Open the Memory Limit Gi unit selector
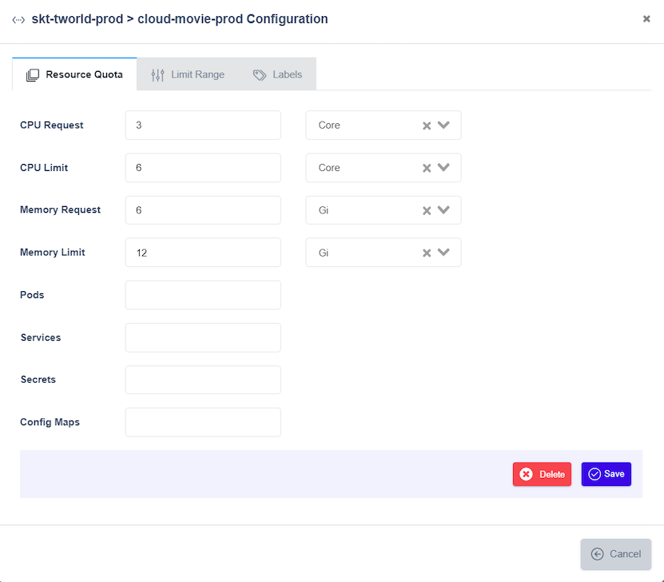 click(384, 253)
